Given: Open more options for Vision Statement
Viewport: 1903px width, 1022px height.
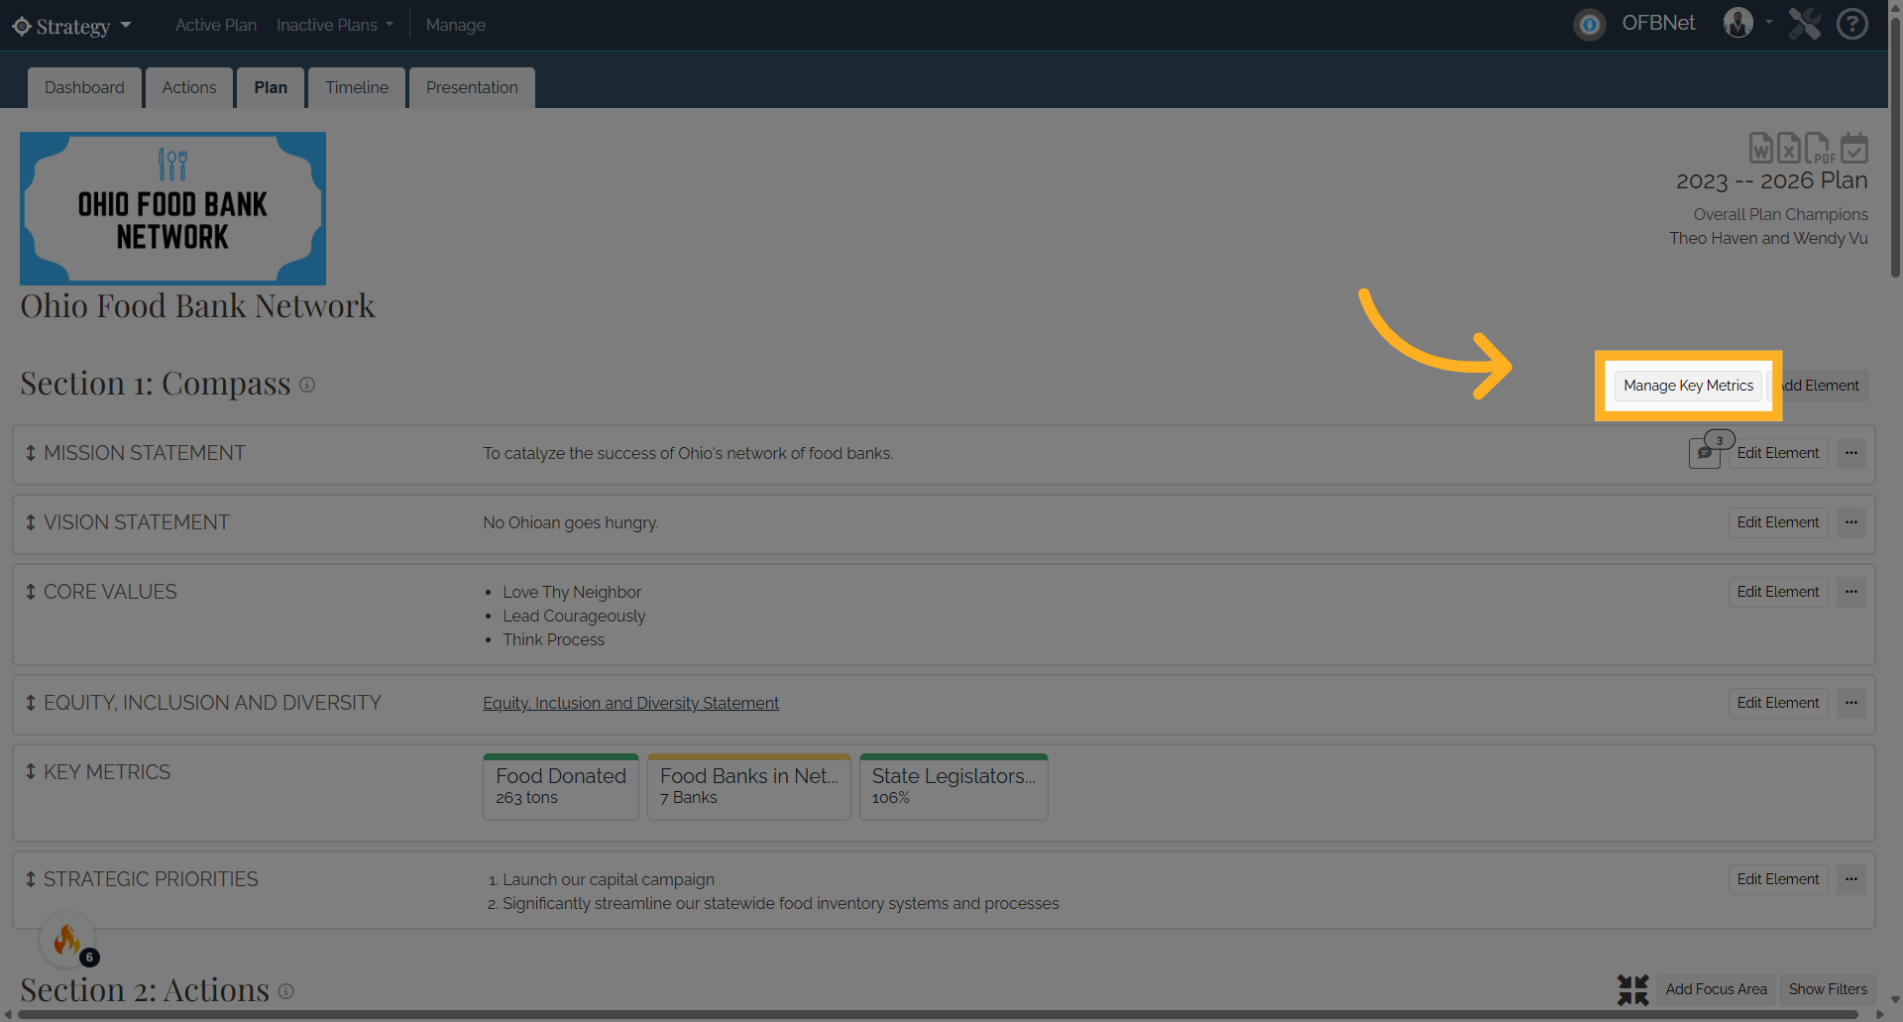Looking at the screenshot, I should coord(1851,522).
